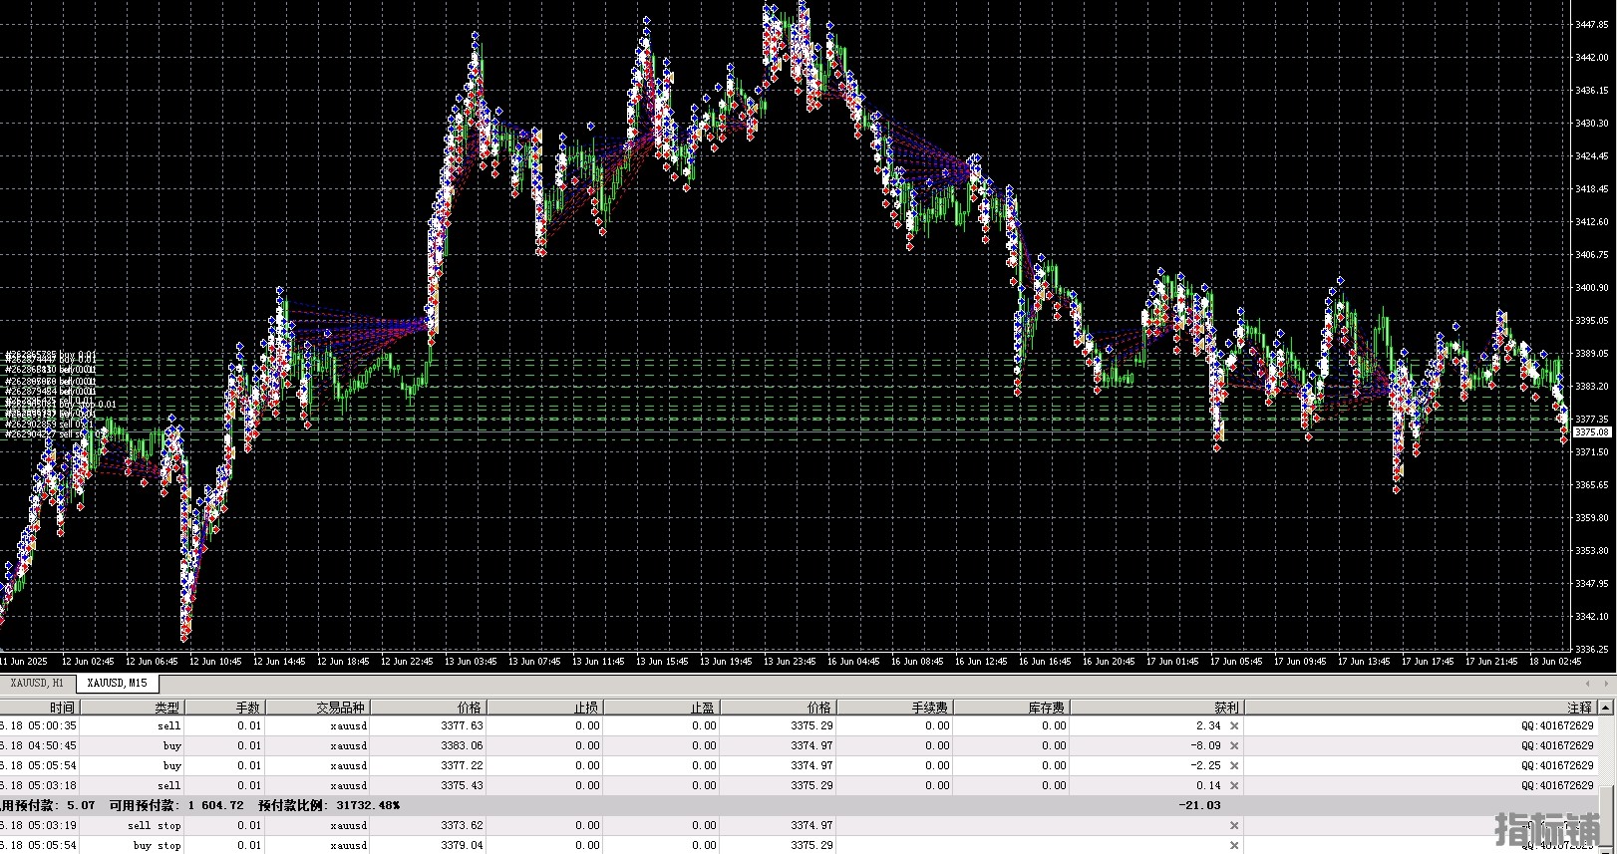Image resolution: width=1617 pixels, height=854 pixels.
Task: Select the buy order opened at 3383.06
Action: coord(798,745)
